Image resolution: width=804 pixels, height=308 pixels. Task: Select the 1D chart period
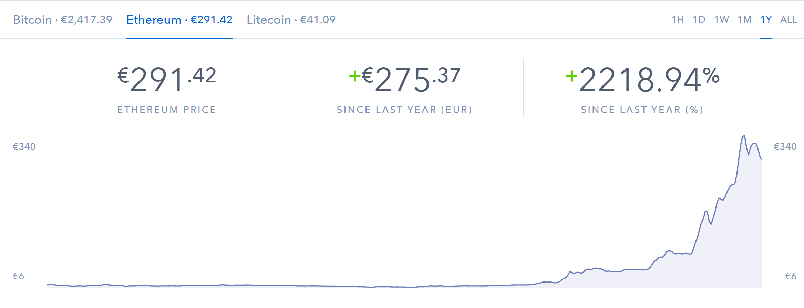[x=699, y=19]
